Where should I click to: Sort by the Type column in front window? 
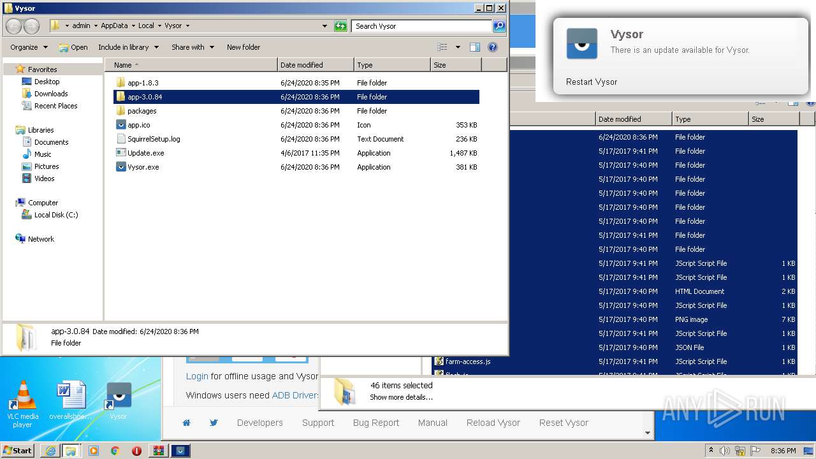click(x=392, y=65)
